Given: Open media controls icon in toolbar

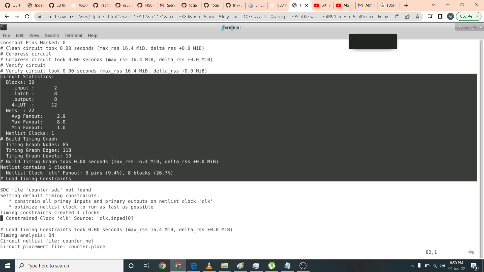Looking at the screenshot, I should [430, 17].
